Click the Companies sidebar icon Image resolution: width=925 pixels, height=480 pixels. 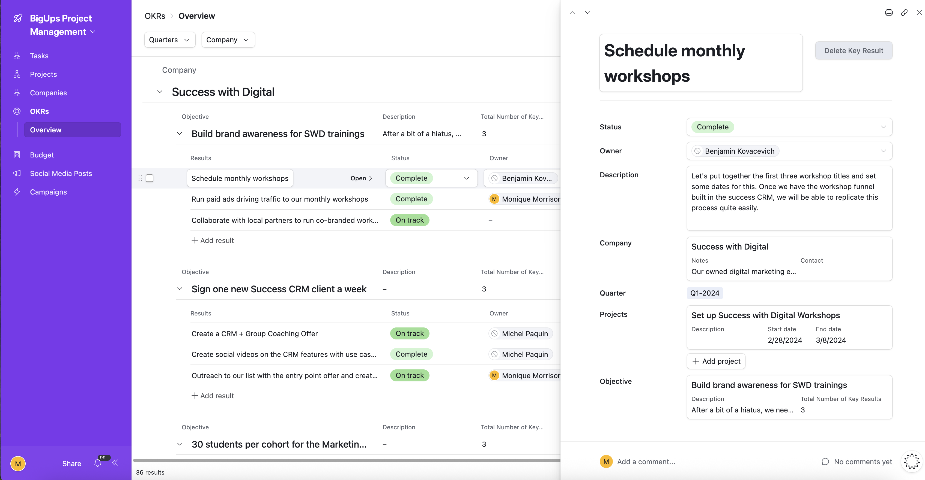pyautogui.click(x=17, y=93)
